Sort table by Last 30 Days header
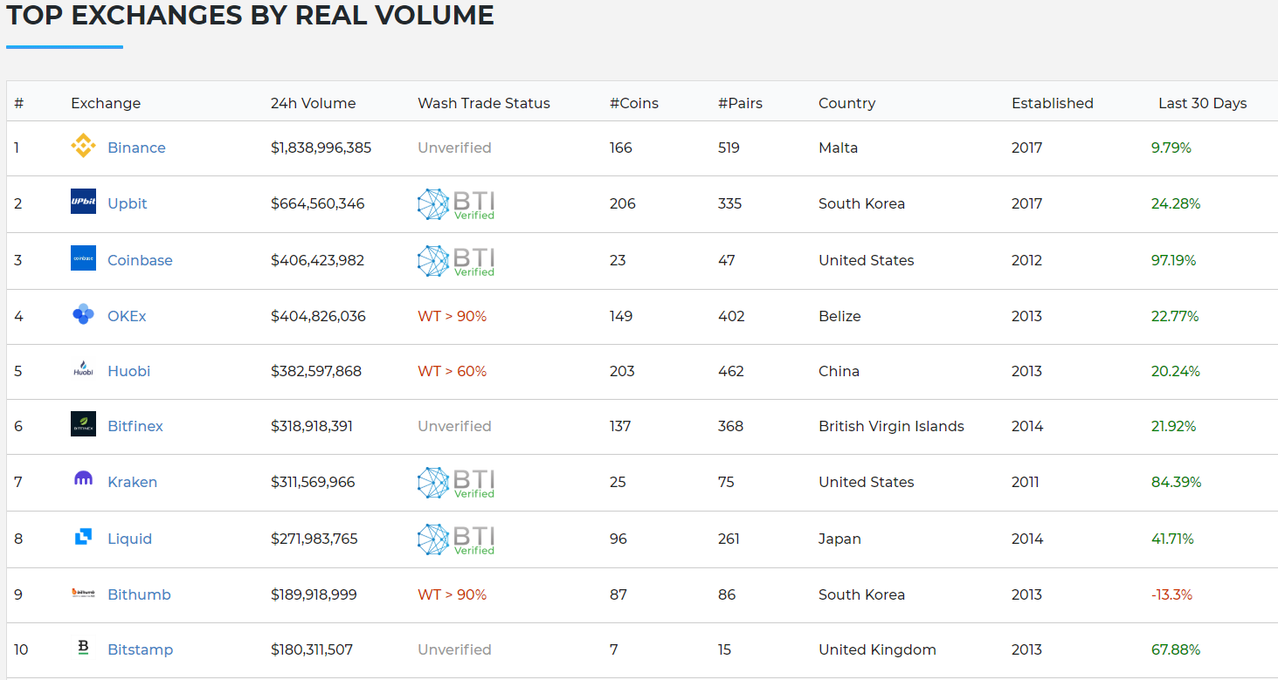The height and width of the screenshot is (680, 1278). point(1202,103)
